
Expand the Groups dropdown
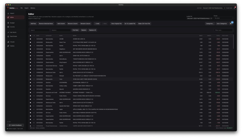(224, 18)
